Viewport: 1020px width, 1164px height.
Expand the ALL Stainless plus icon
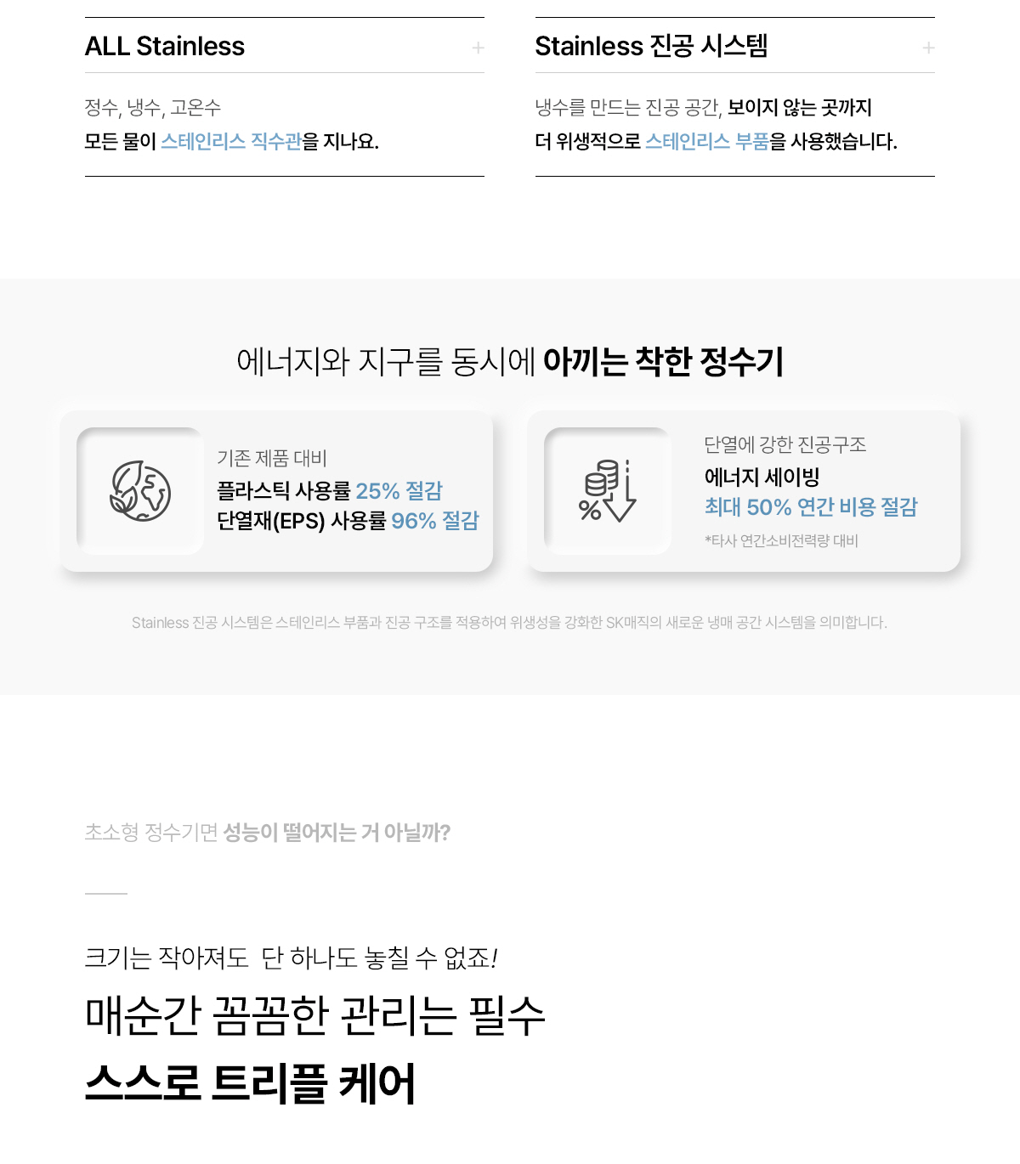click(479, 48)
